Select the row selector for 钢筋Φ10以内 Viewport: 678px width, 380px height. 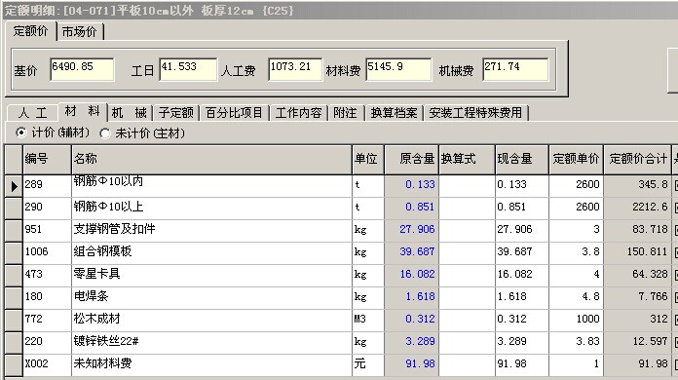click(14, 186)
